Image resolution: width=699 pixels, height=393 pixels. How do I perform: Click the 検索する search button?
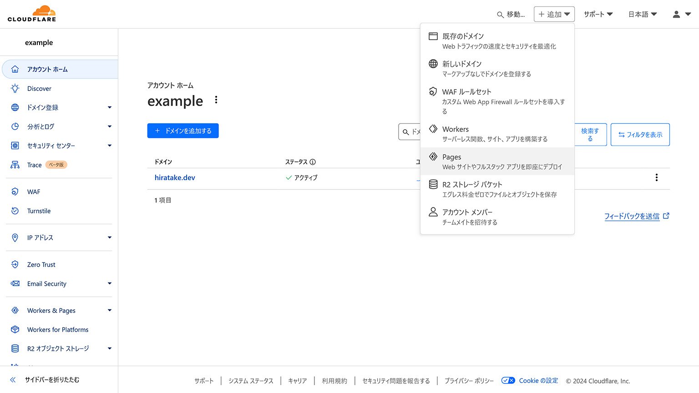pyautogui.click(x=590, y=135)
